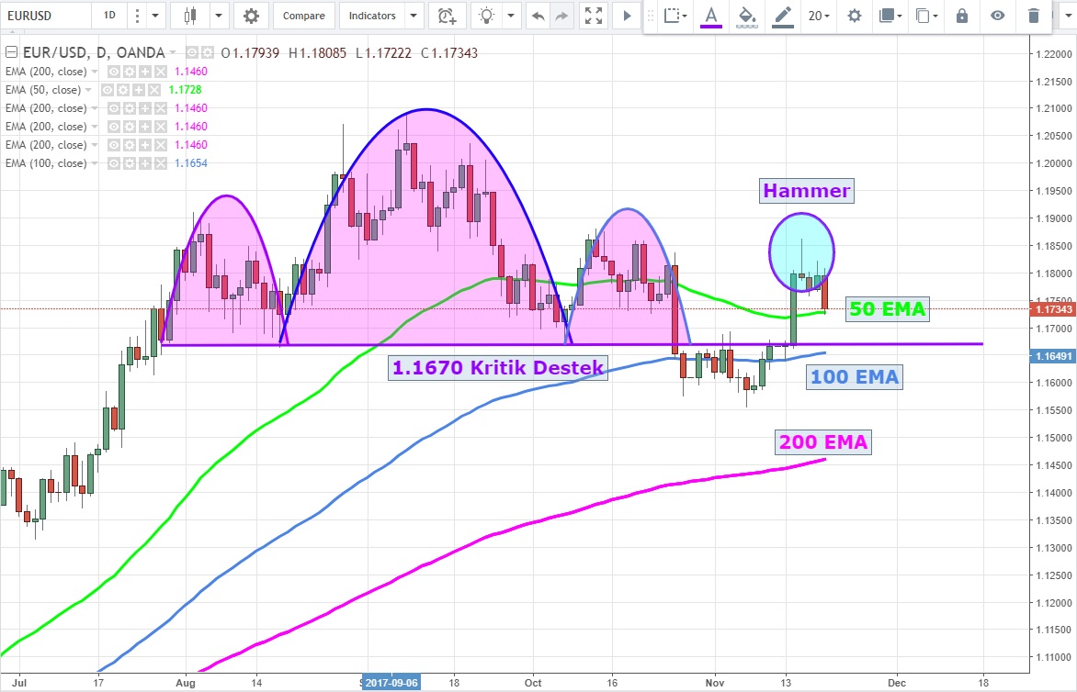Image resolution: width=1077 pixels, height=692 pixels.
Task: Select the 1D timeframe
Action: click(x=109, y=16)
